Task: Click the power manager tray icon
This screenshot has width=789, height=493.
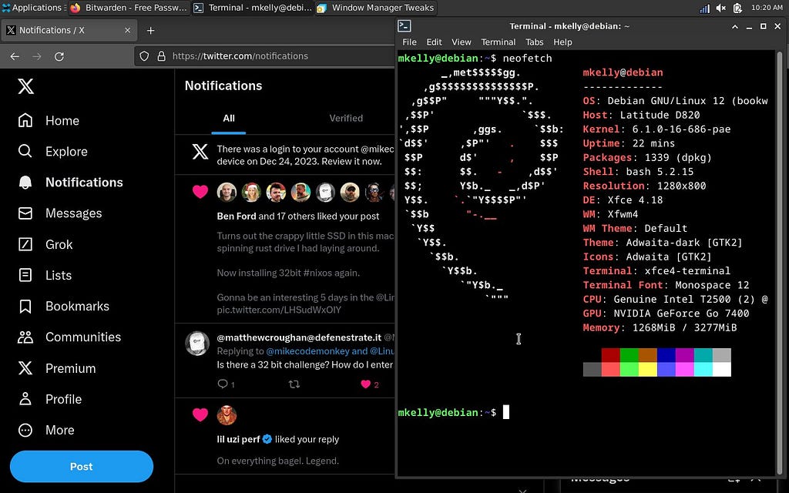Action: point(737,8)
